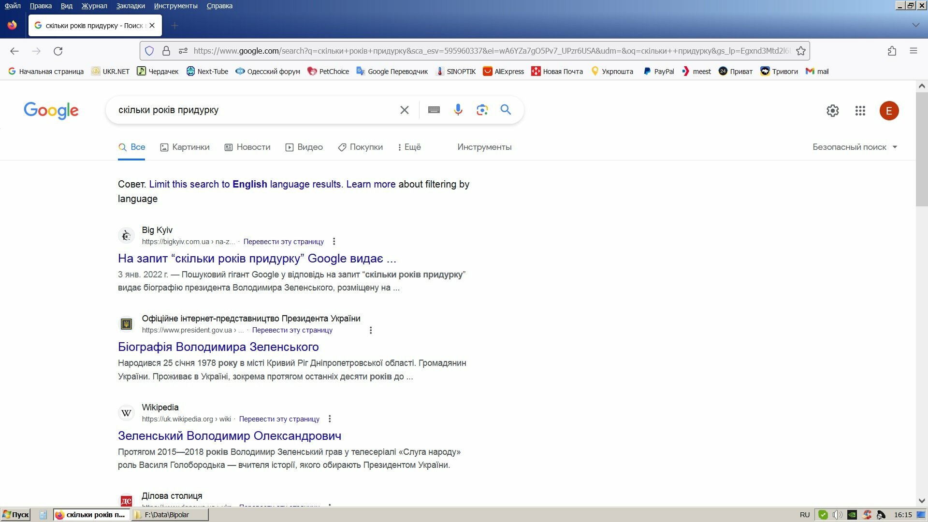
Task: Switch to F:\Data\Bipolar taskbar window
Action: point(169,515)
